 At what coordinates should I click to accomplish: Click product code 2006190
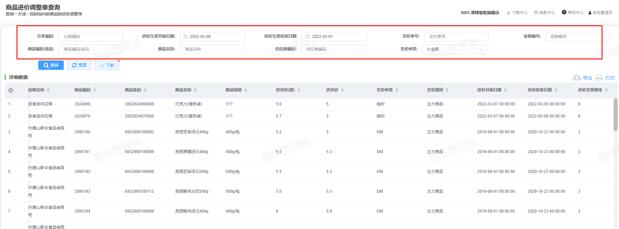tap(82, 132)
